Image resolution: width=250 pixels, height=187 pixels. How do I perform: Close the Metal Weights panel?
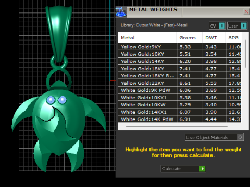[246, 11]
